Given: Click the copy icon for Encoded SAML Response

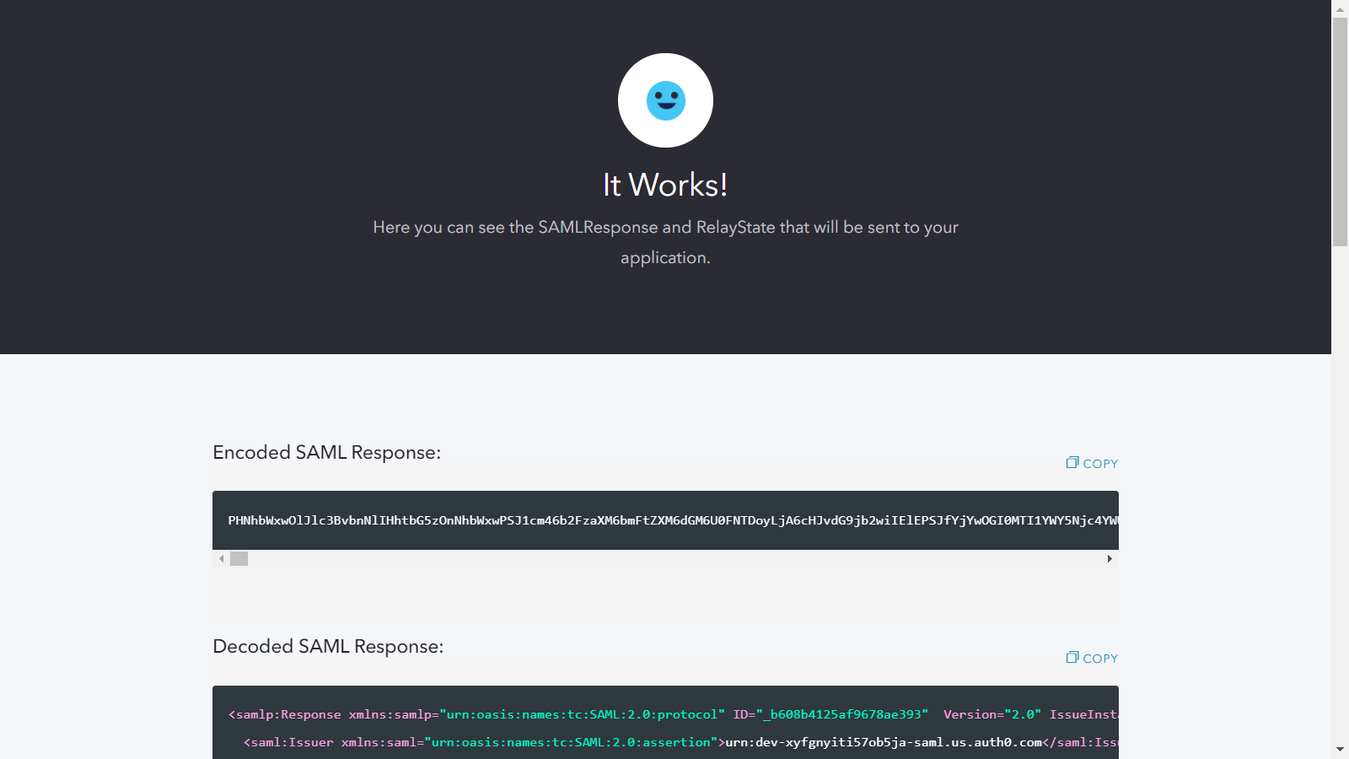Looking at the screenshot, I should (1072, 463).
